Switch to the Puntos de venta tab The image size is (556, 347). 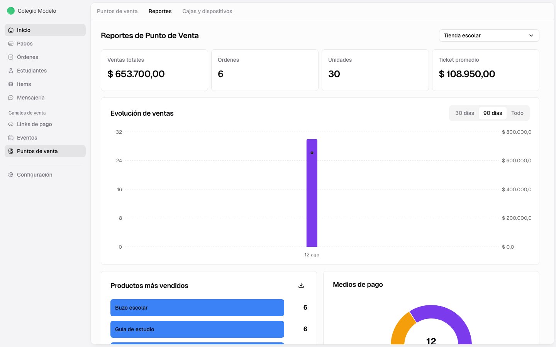(117, 11)
